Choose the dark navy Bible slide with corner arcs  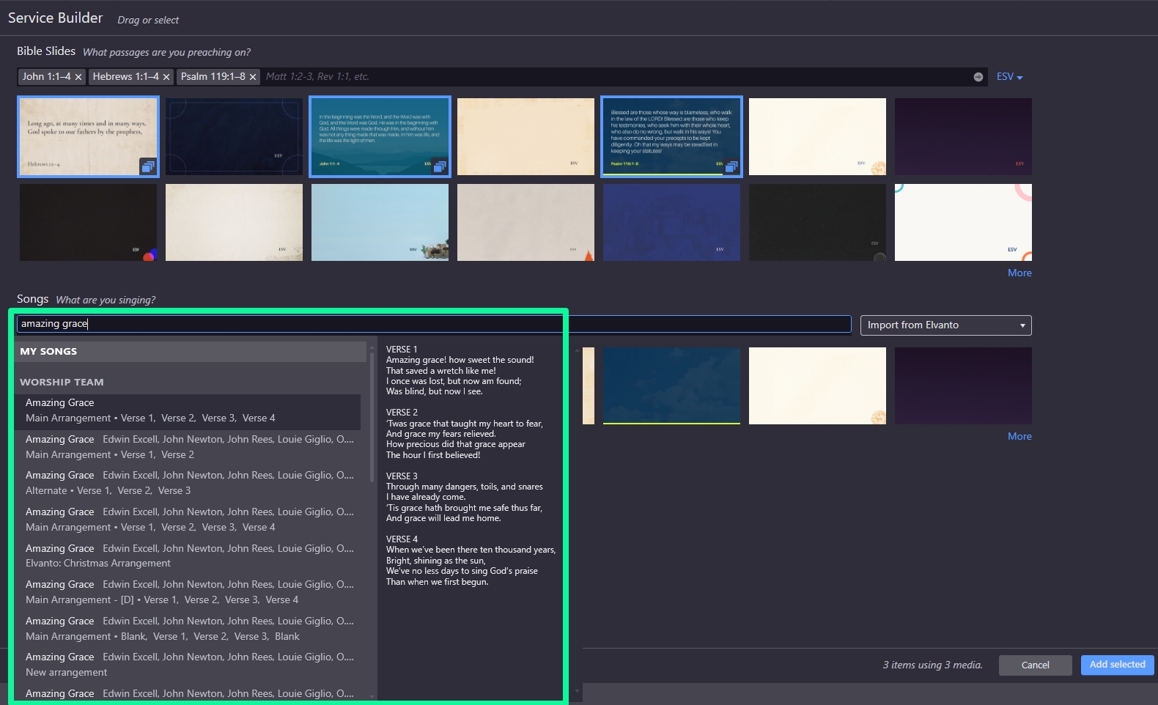tap(234, 136)
